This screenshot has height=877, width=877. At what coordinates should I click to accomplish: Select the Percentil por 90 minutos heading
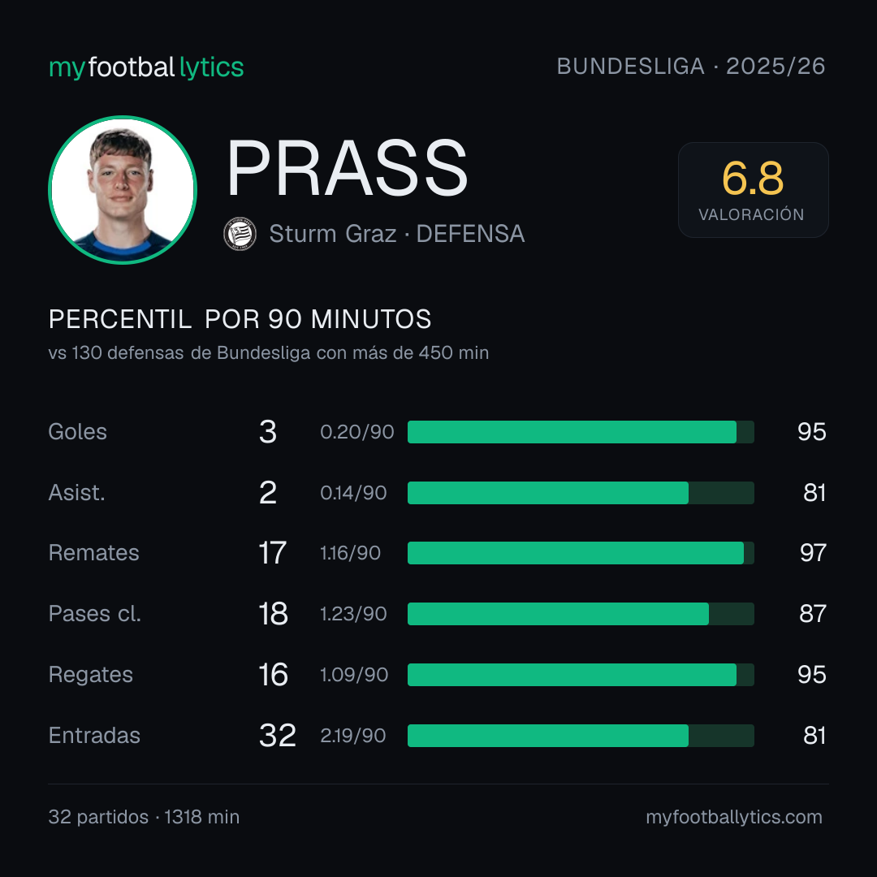(x=240, y=319)
